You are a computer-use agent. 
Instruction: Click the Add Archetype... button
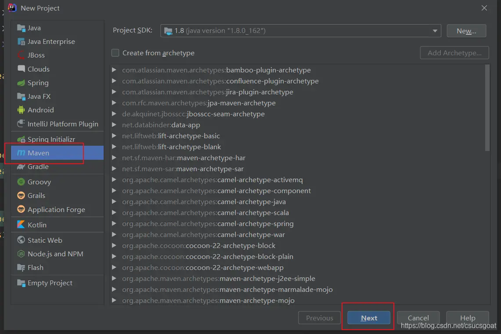454,53
